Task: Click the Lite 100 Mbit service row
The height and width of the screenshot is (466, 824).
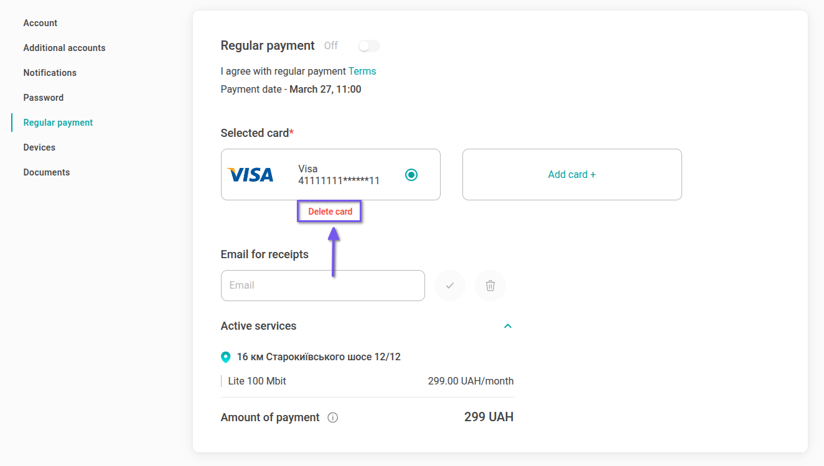Action: pyautogui.click(x=367, y=381)
